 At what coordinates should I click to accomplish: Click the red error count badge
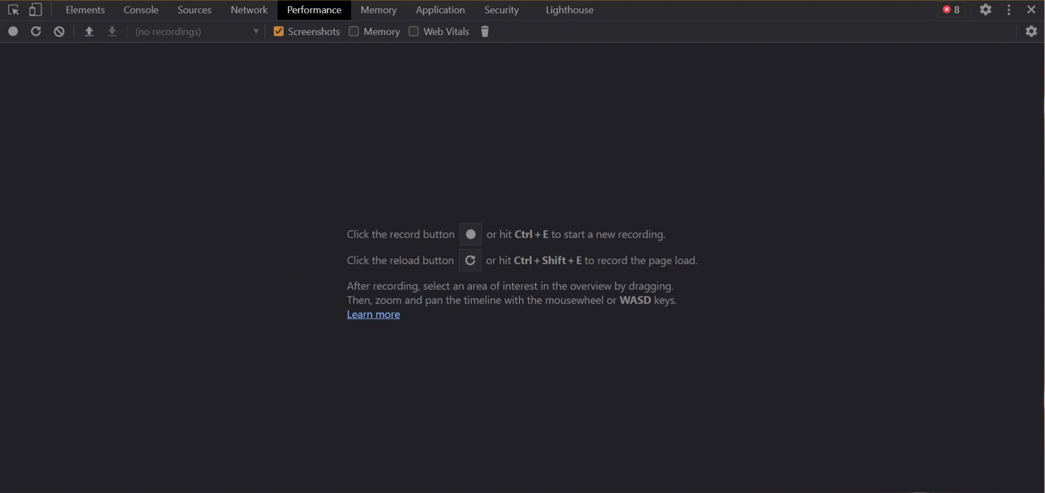point(951,10)
